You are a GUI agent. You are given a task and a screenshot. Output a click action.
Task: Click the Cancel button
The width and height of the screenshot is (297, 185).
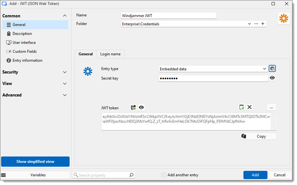(280, 175)
